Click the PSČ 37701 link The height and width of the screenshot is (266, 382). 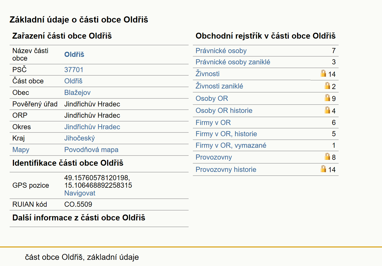point(74,70)
